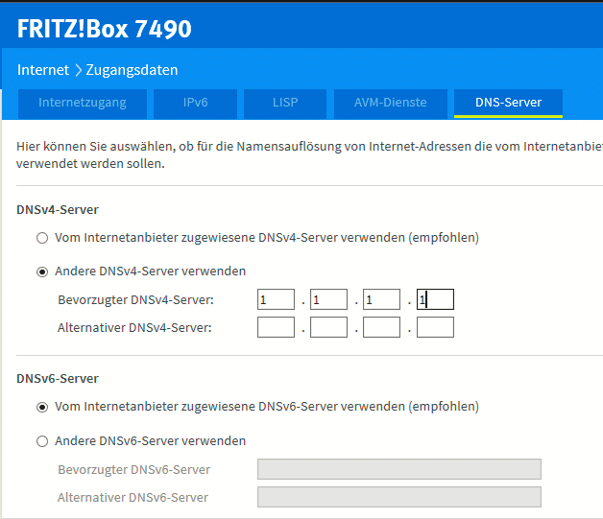603x519 pixels.
Task: Select provider-assigned DNSv6 servers radio option
Action: [42, 407]
